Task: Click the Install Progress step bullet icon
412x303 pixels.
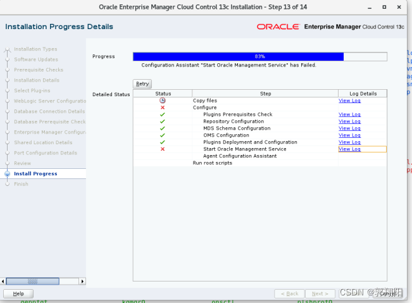Action: pyautogui.click(x=8, y=173)
